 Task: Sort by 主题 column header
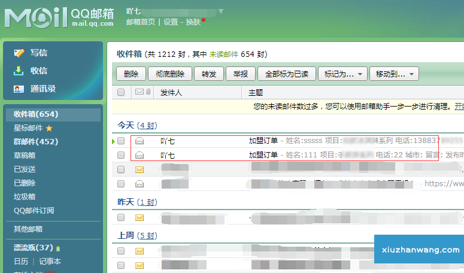click(x=256, y=93)
